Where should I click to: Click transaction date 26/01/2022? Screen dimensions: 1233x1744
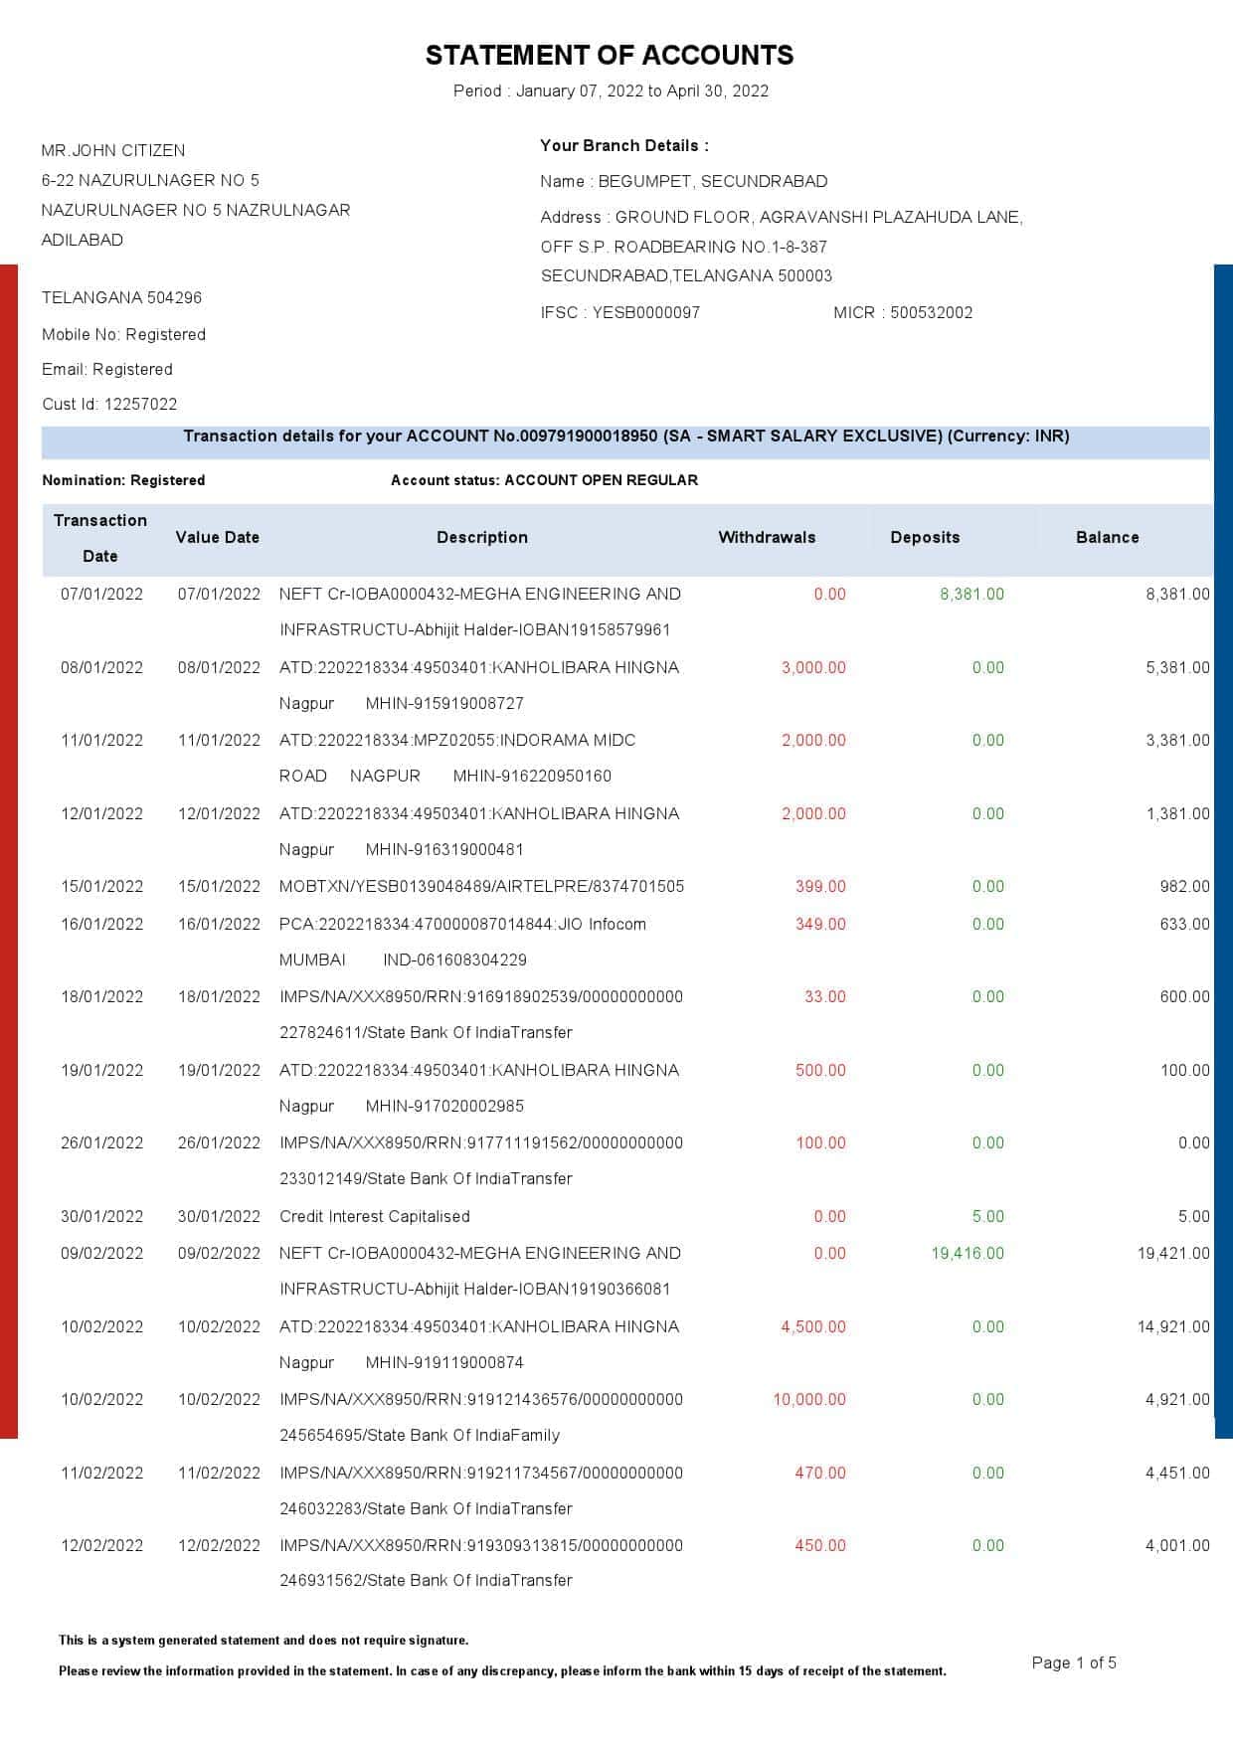click(101, 1142)
